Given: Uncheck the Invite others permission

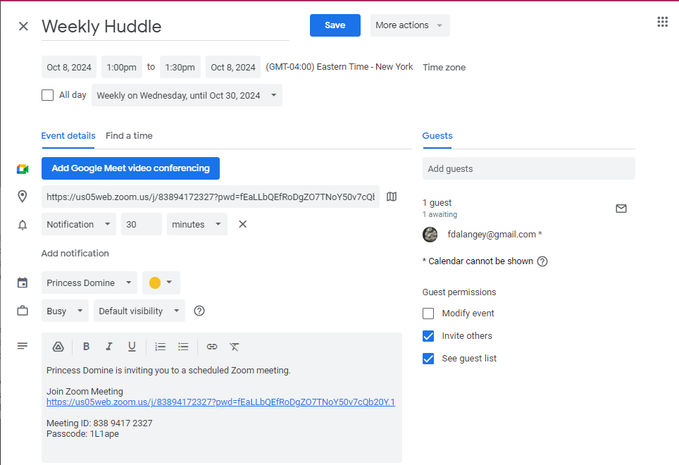Looking at the screenshot, I should 428,336.
